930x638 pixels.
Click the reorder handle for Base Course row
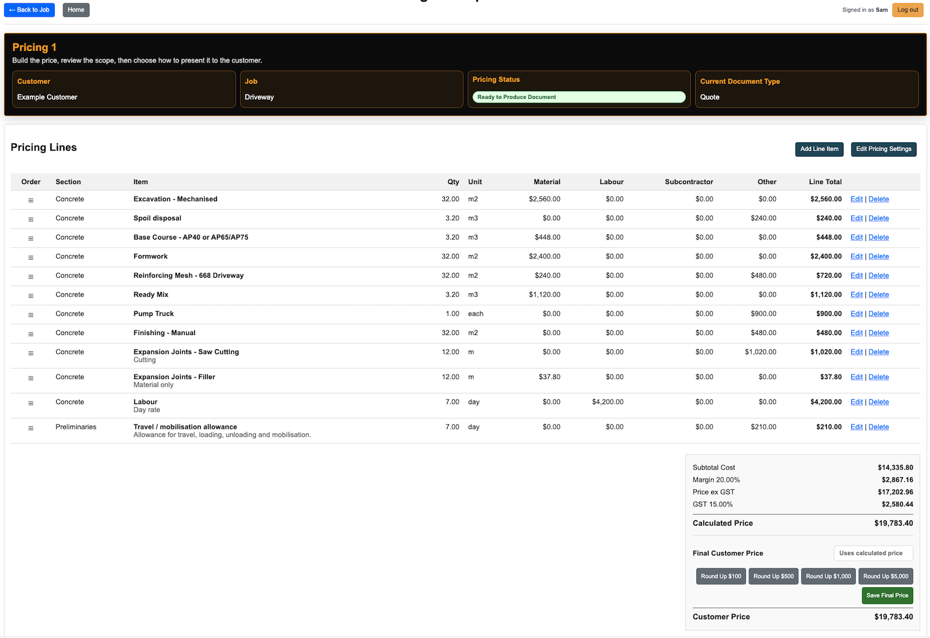[30, 238]
